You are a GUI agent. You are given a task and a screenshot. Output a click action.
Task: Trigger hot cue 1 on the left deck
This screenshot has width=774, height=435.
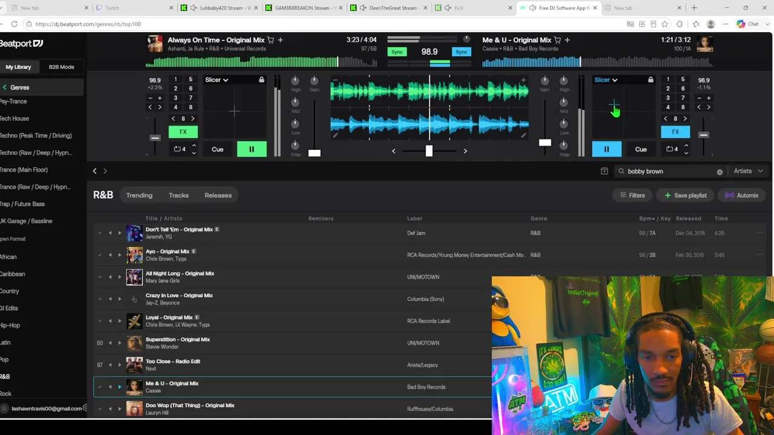pos(175,80)
